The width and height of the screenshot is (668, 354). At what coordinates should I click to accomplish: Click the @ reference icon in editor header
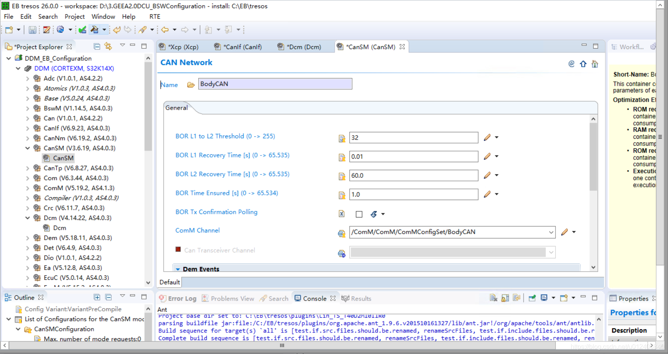click(x=571, y=64)
